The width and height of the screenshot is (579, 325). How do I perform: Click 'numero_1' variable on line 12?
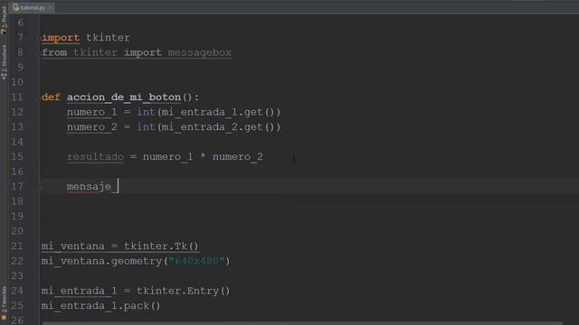click(91, 112)
